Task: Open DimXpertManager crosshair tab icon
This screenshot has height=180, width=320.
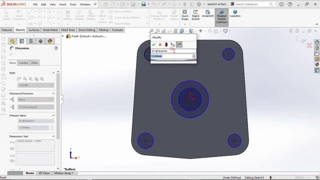Action: [x=40, y=41]
